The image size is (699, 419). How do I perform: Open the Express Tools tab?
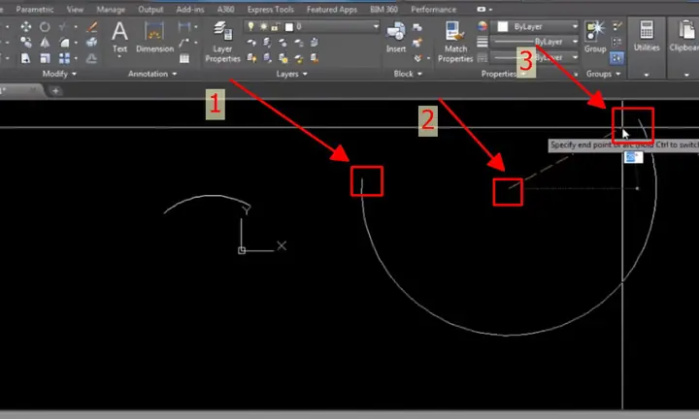[x=270, y=10]
